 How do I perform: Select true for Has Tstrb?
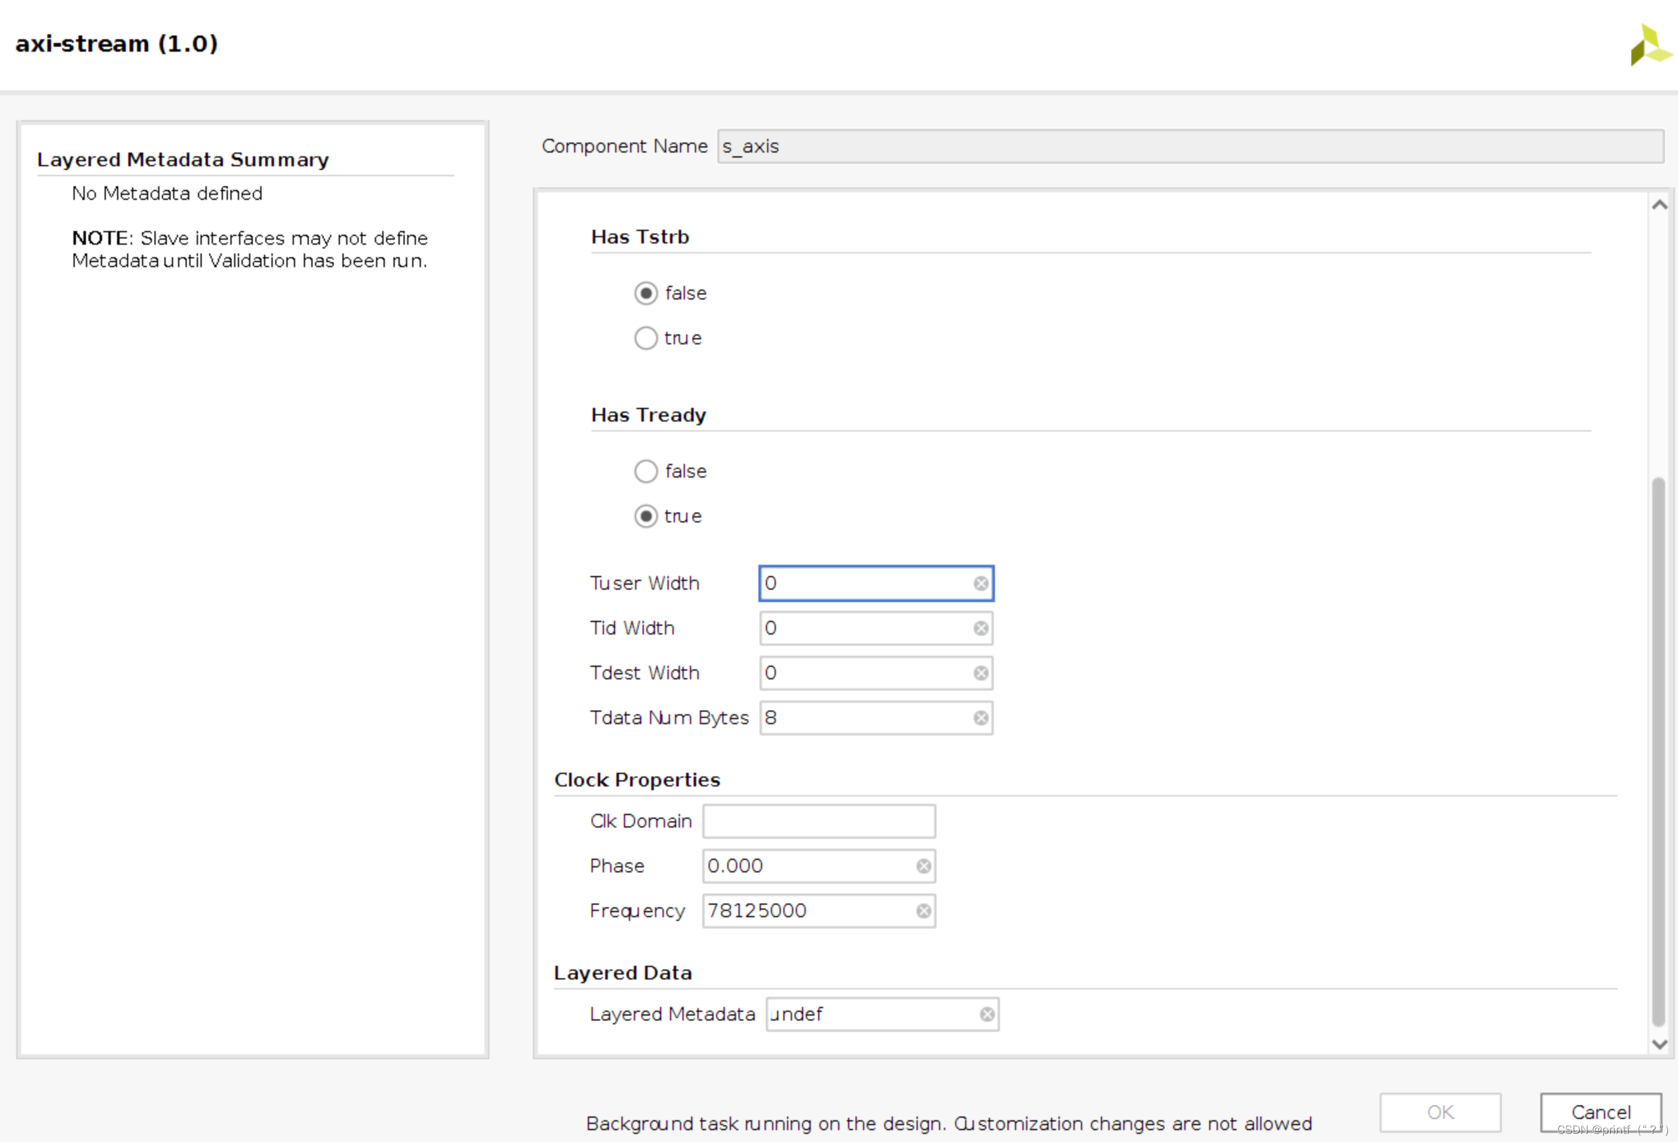(x=646, y=338)
